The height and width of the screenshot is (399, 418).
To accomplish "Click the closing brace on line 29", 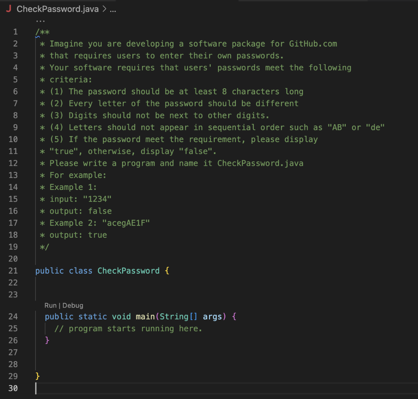I will point(37,376).
